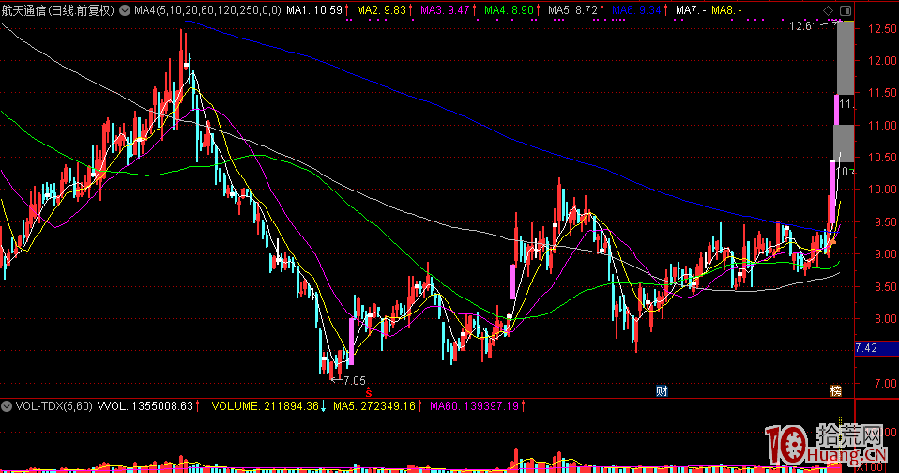Select the MA5: 8.72 value in the top bar

pyautogui.click(x=572, y=10)
